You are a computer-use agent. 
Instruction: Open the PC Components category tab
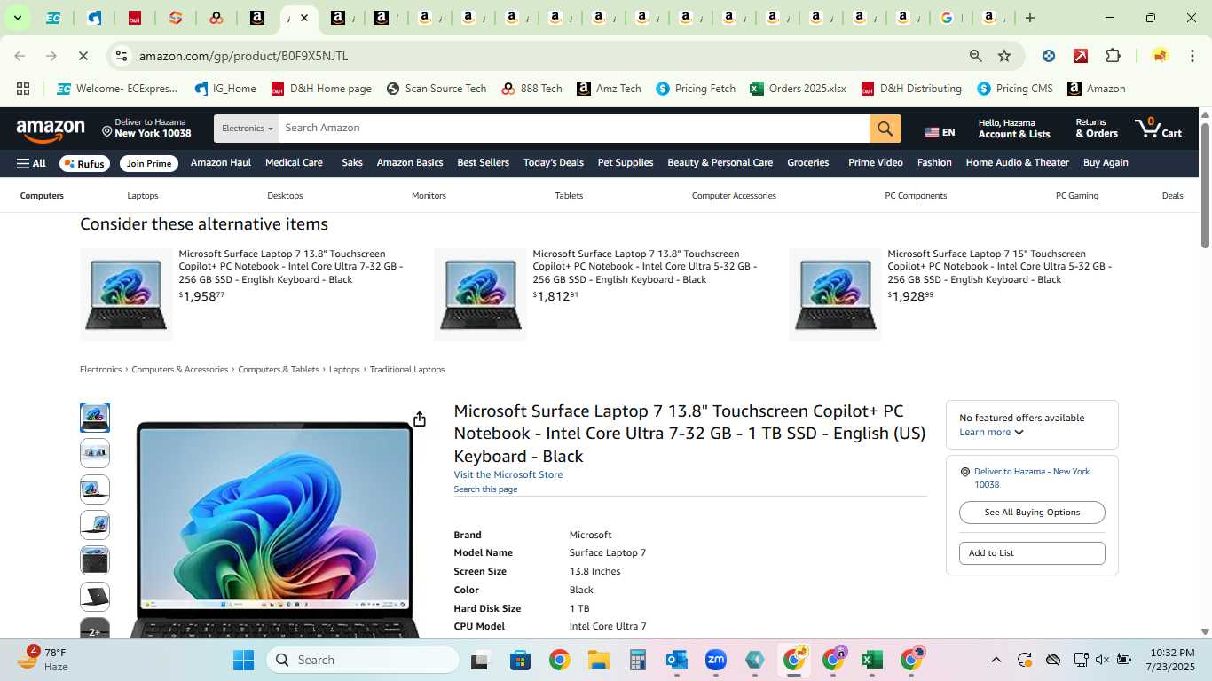tap(916, 196)
